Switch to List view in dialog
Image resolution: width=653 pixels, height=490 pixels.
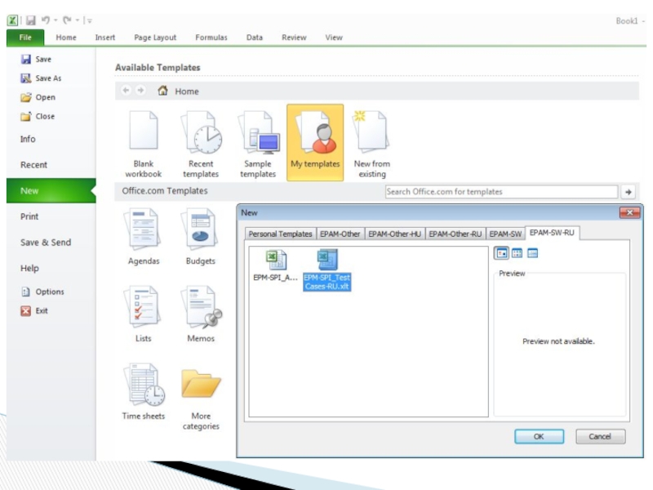pos(517,253)
